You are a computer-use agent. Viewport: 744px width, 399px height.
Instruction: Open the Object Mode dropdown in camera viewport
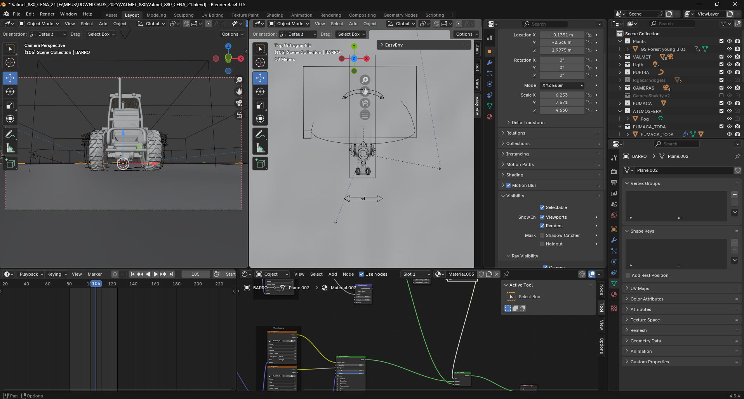[39, 24]
